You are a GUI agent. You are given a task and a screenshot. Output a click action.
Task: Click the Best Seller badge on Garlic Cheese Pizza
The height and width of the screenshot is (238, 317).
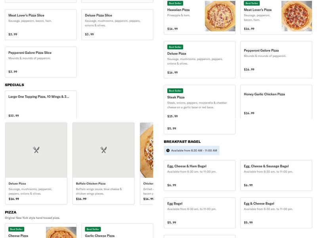pos(93,229)
